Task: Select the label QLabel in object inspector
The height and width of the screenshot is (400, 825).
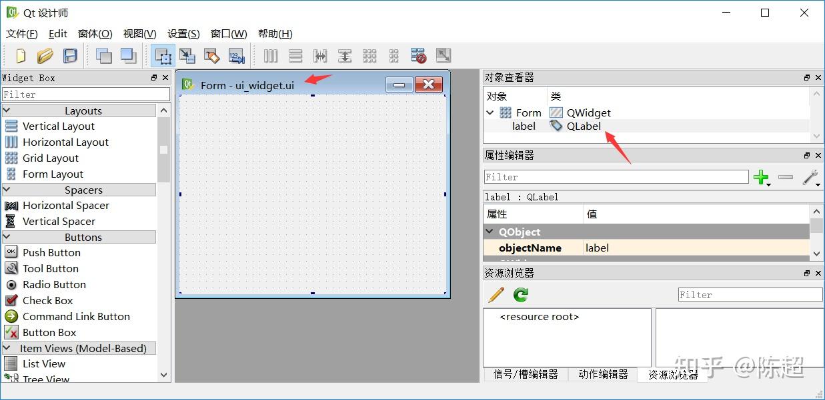Action: 524,126
